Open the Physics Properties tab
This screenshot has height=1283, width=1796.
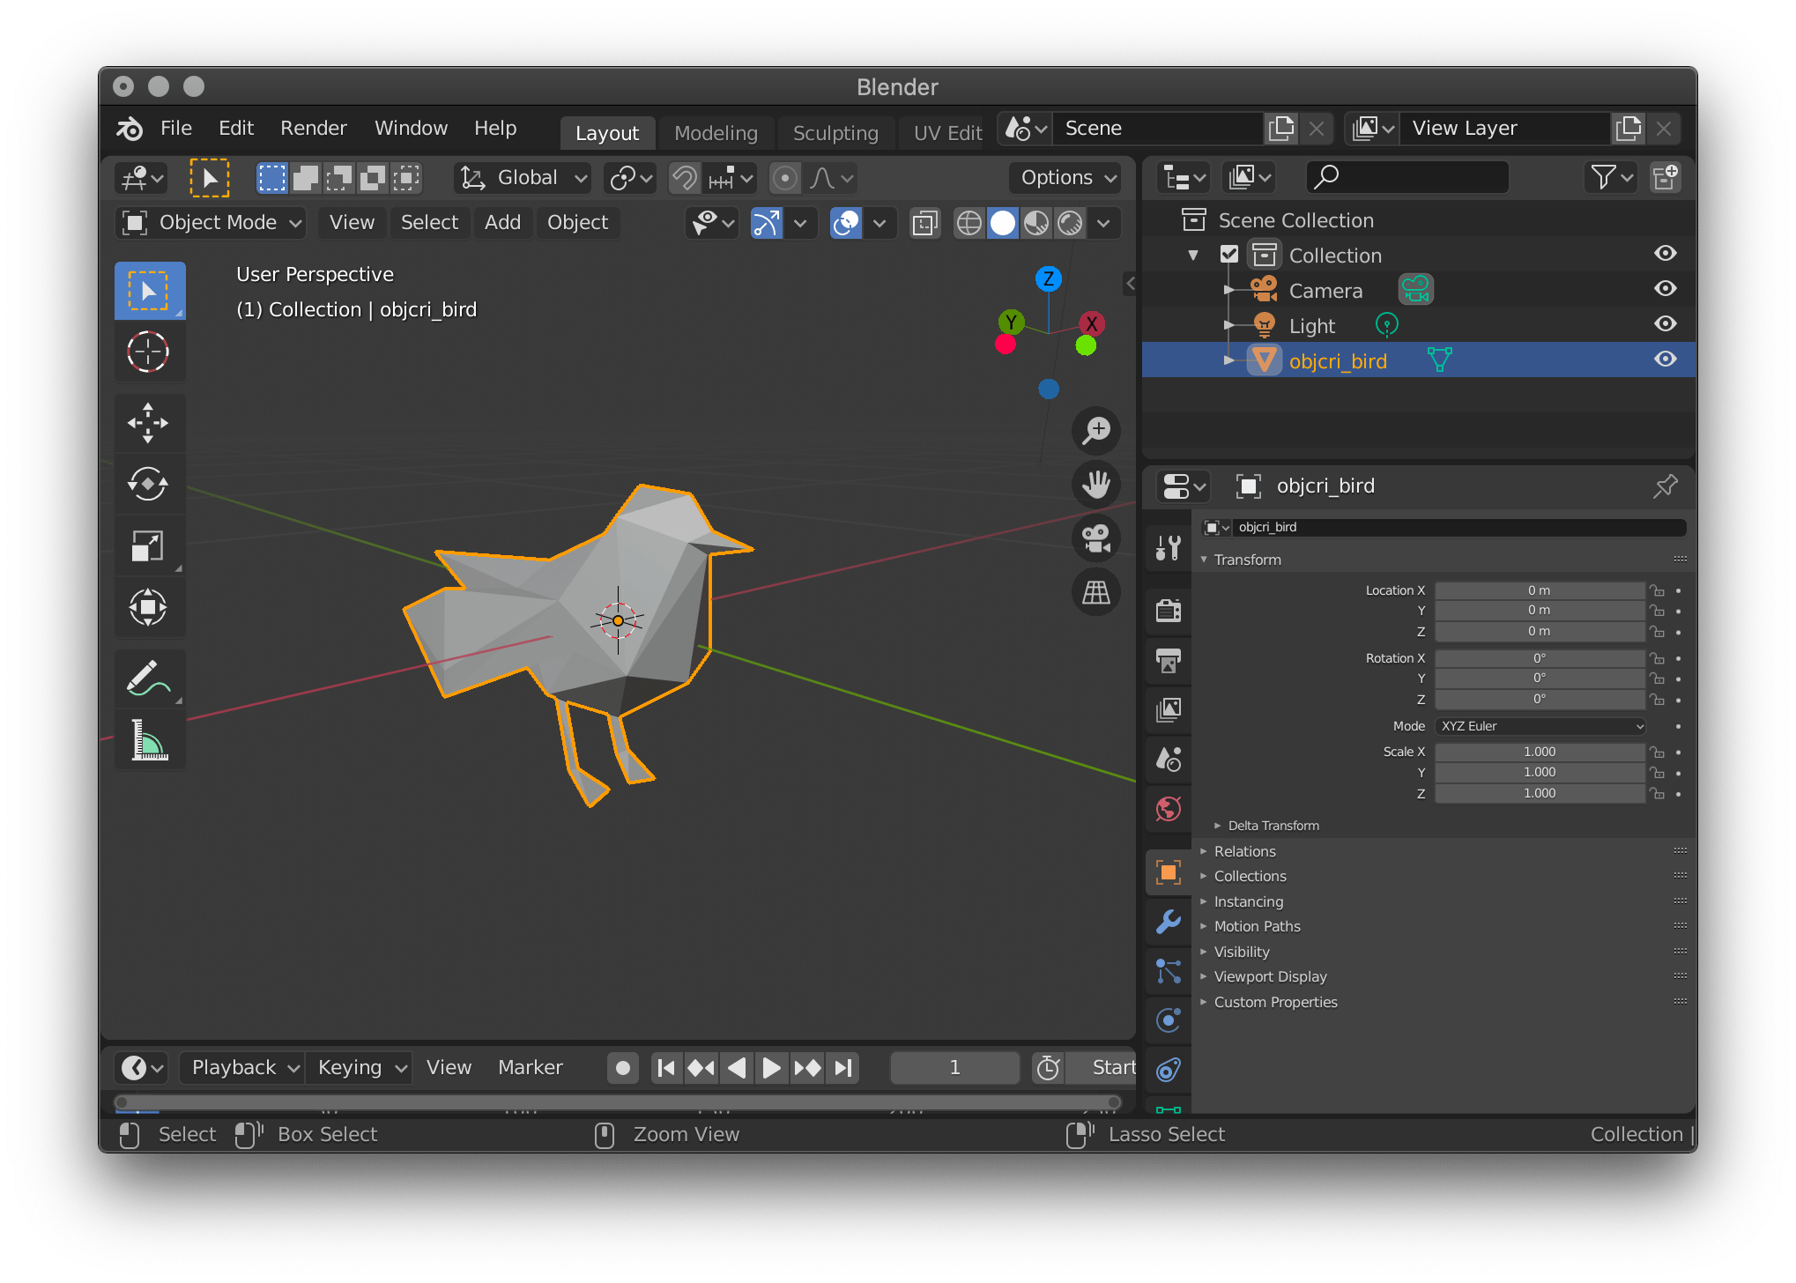pyautogui.click(x=1168, y=1020)
